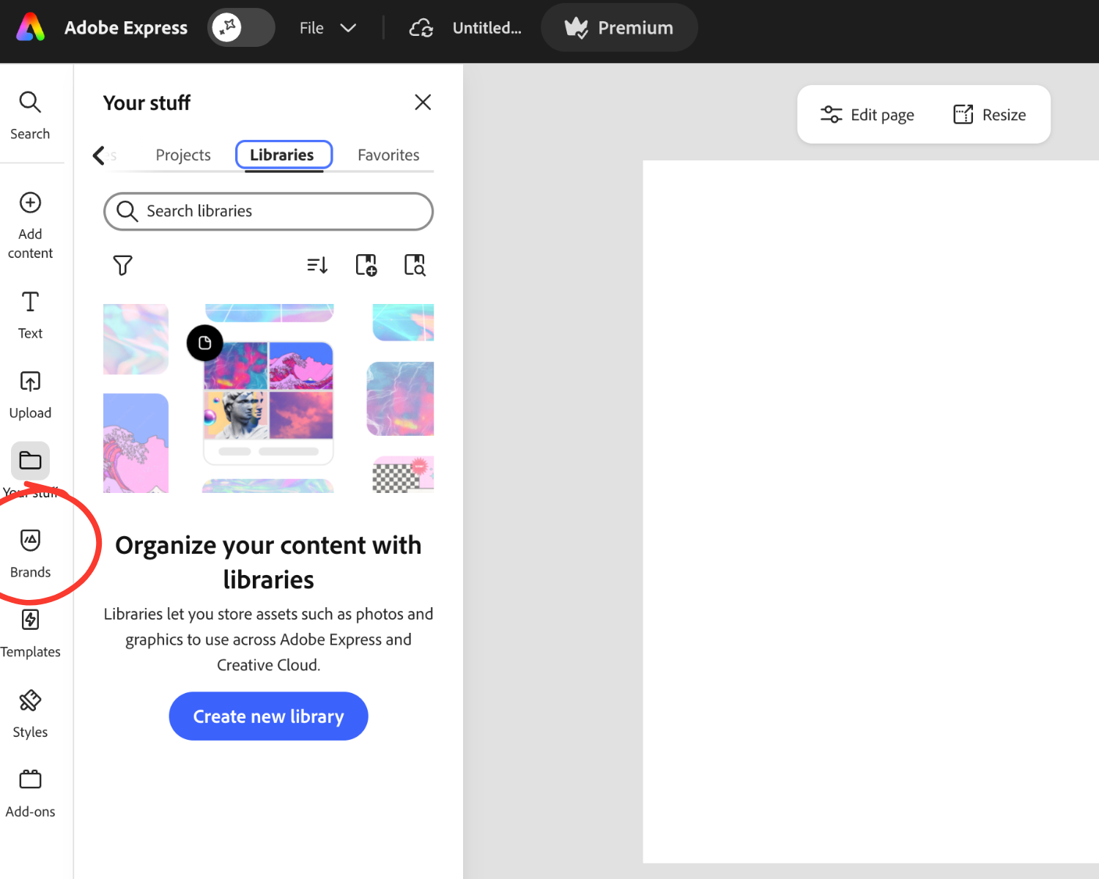
Task: Click the Adobe Express logo
Action: click(x=31, y=28)
